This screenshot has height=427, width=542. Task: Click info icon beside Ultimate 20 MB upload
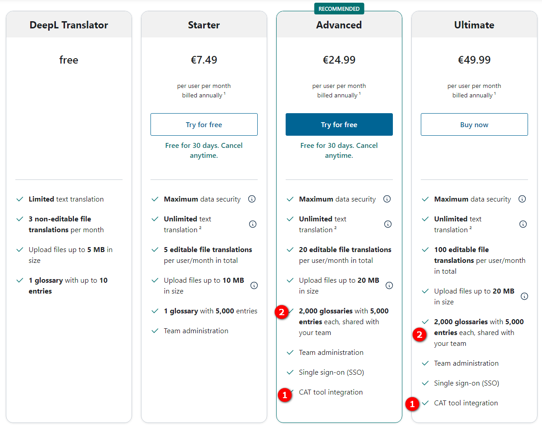pyautogui.click(x=524, y=296)
